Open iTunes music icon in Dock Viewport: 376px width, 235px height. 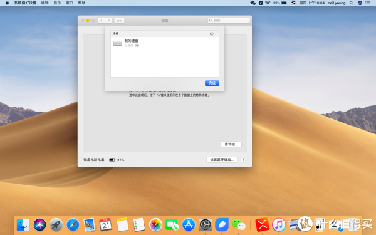pos(279,225)
